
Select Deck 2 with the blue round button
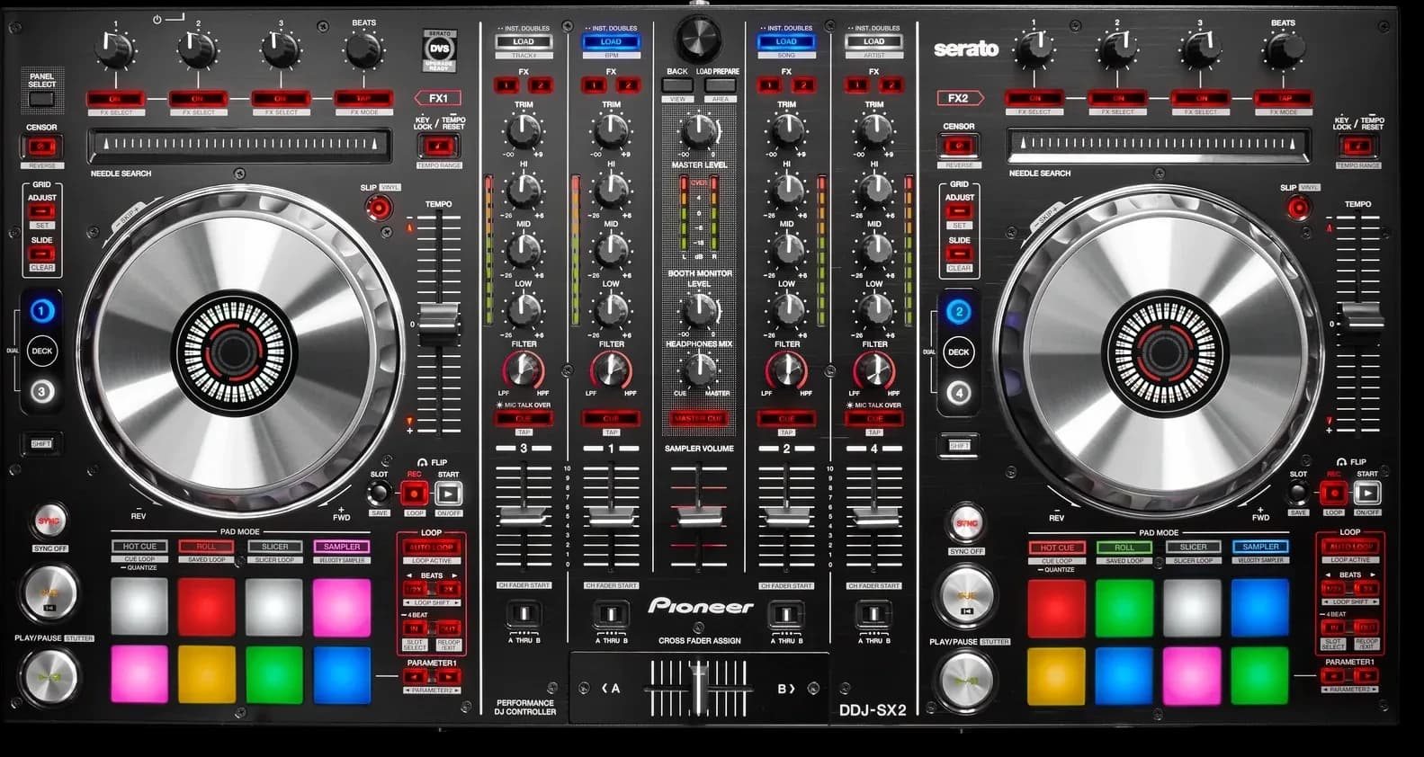tap(959, 312)
